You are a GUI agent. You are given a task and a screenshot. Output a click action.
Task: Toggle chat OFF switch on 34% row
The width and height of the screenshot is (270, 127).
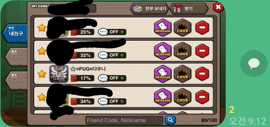(112, 101)
